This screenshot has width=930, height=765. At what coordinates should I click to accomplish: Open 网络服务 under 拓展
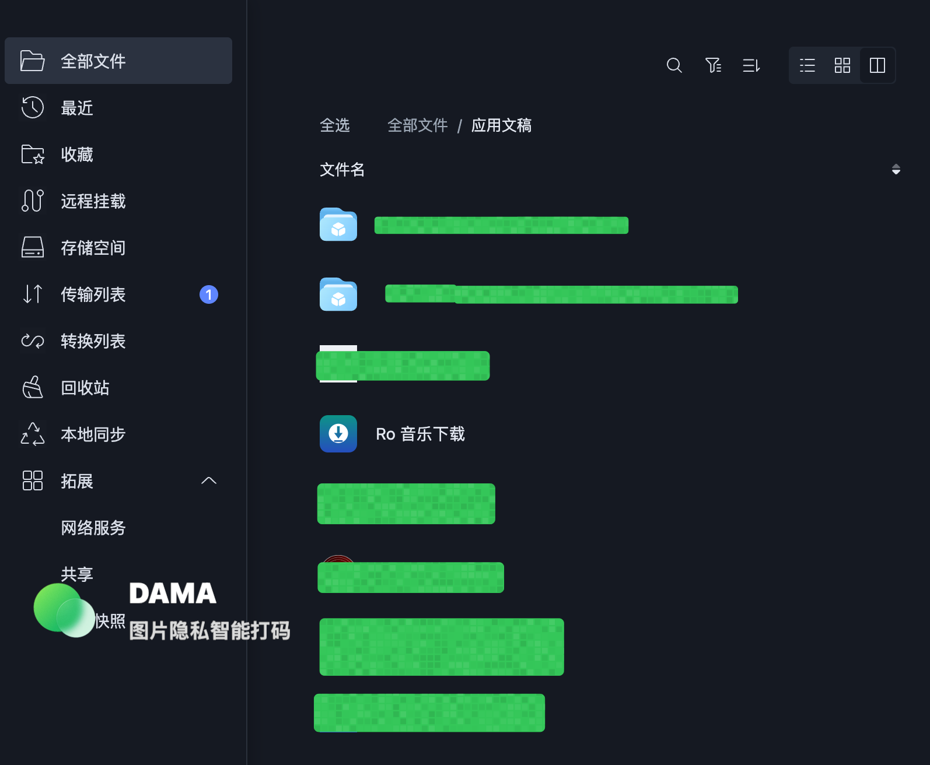coord(93,528)
